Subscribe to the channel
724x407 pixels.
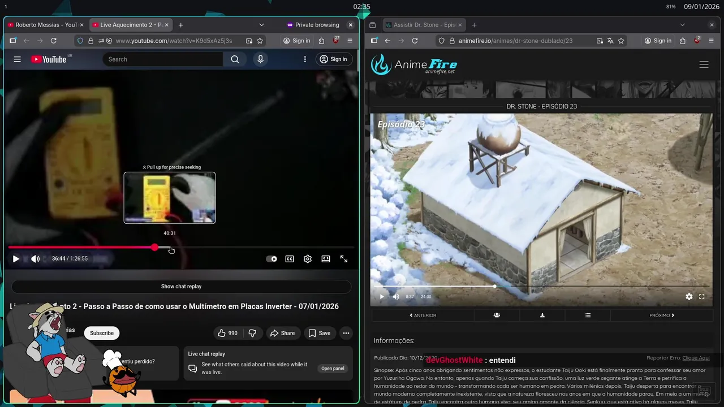pos(102,333)
